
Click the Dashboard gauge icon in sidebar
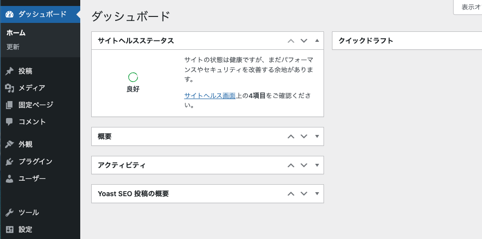click(9, 14)
